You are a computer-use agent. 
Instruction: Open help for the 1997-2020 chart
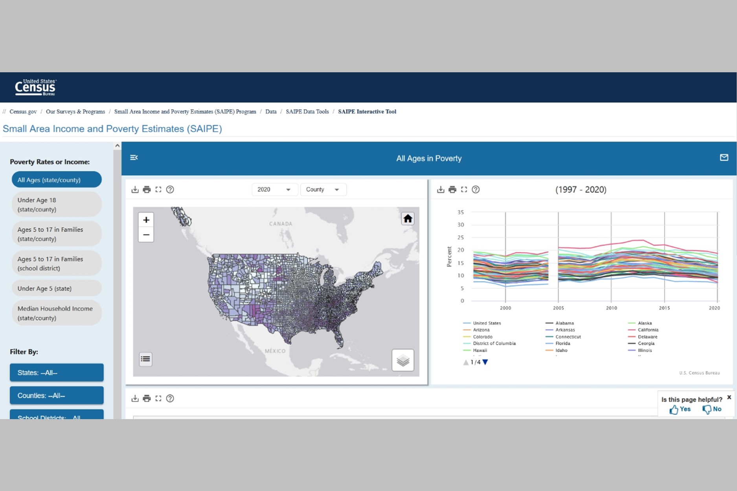[x=476, y=190]
